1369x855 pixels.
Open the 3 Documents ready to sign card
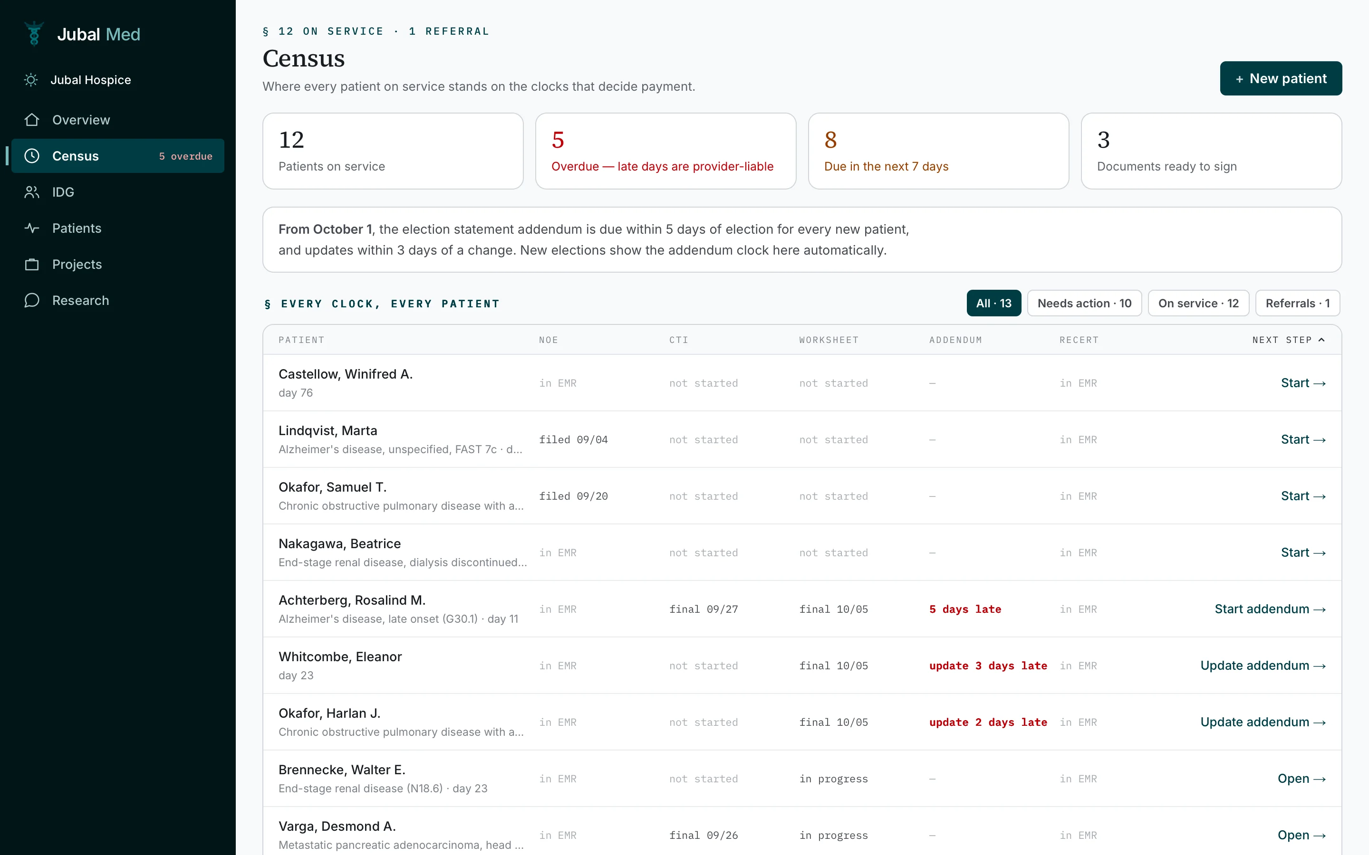tap(1211, 151)
